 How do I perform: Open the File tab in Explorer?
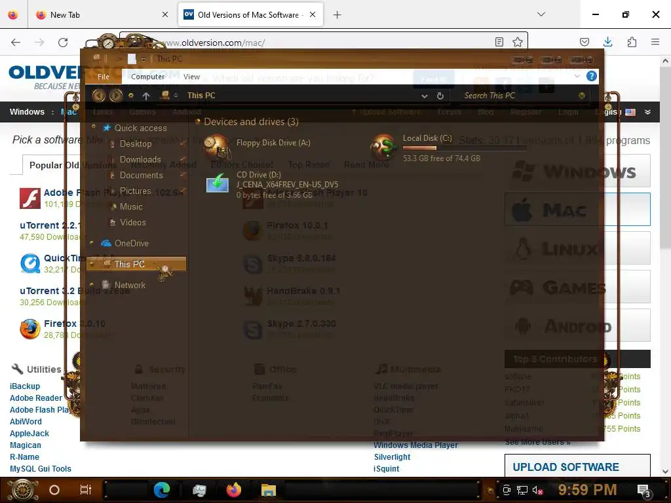tap(103, 77)
